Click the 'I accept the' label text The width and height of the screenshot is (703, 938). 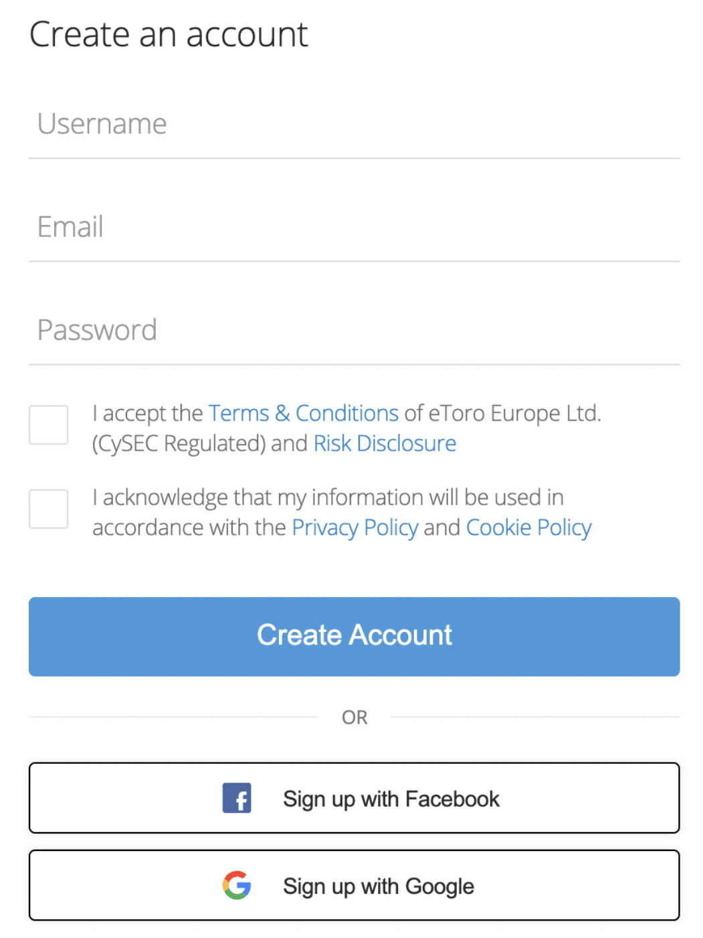coord(148,413)
